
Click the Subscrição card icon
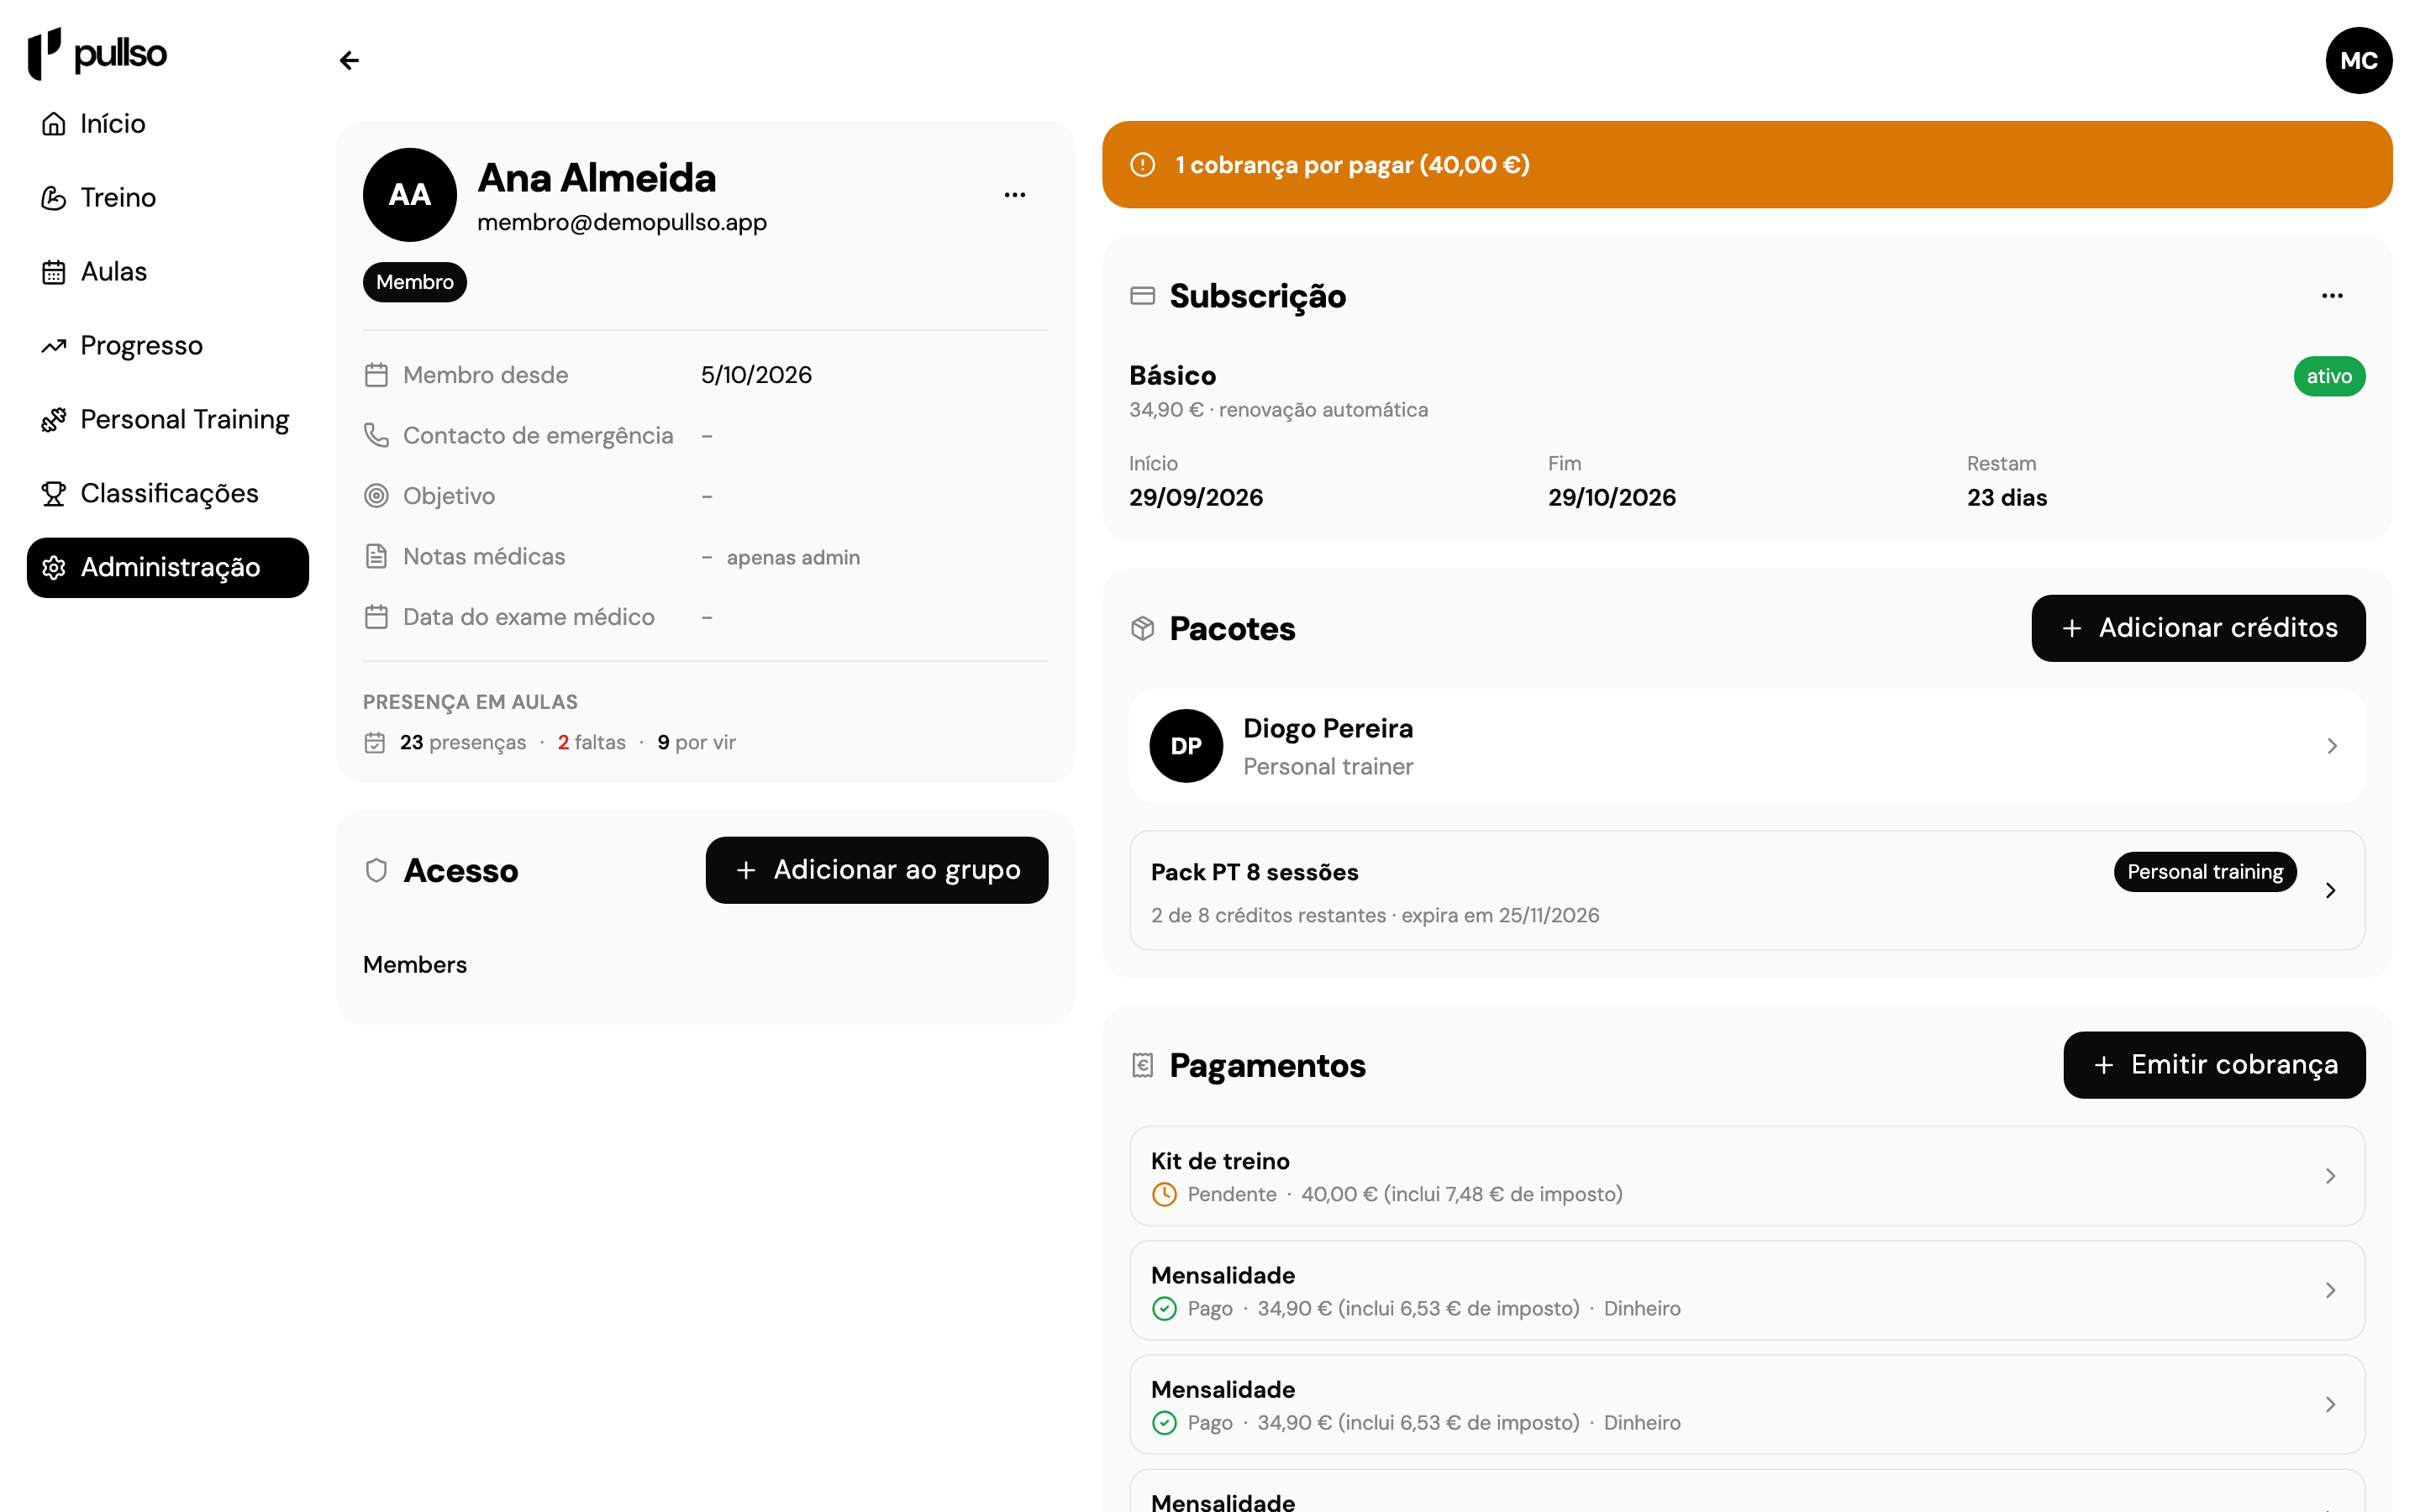(1142, 296)
